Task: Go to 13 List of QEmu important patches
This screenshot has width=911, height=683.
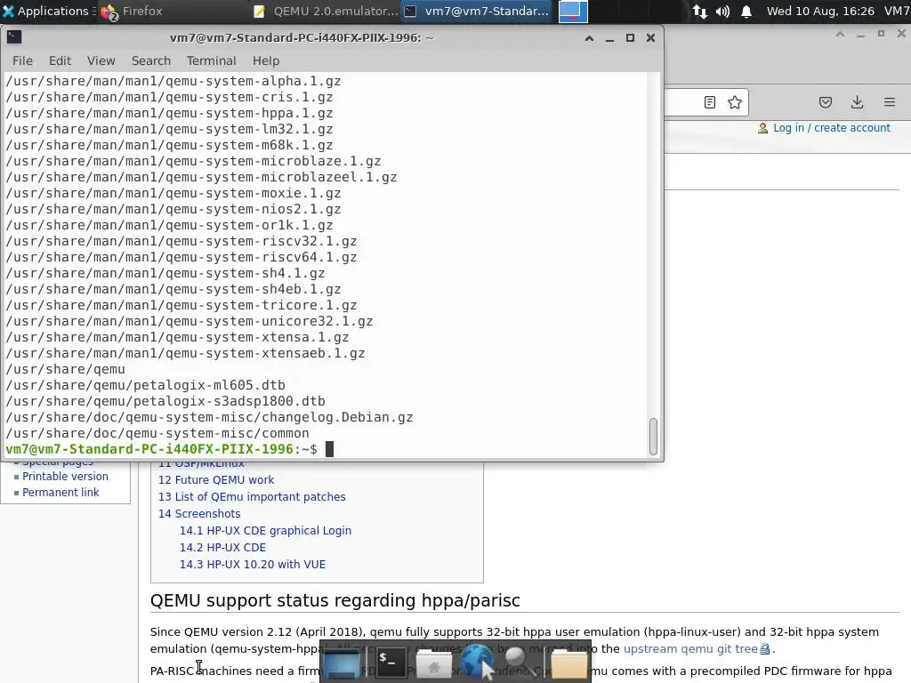Action: pyautogui.click(x=252, y=496)
